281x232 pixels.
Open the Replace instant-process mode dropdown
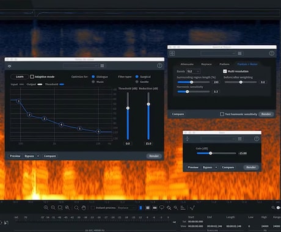[126, 208]
